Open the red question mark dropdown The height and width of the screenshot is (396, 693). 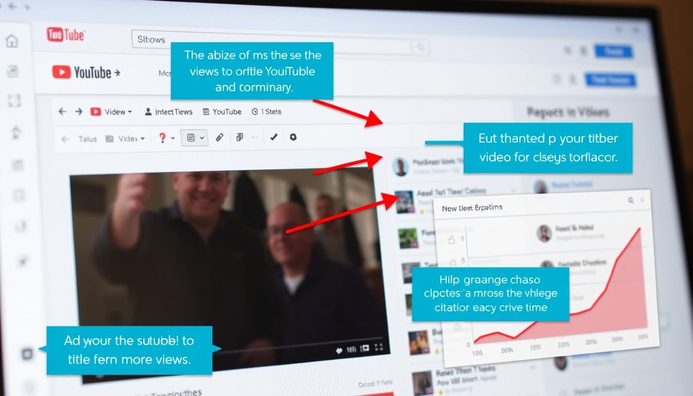166,138
